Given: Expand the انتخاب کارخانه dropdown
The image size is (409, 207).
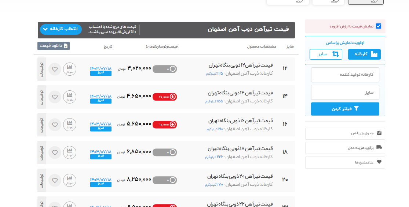Looking at the screenshot, I should coord(61,29).
